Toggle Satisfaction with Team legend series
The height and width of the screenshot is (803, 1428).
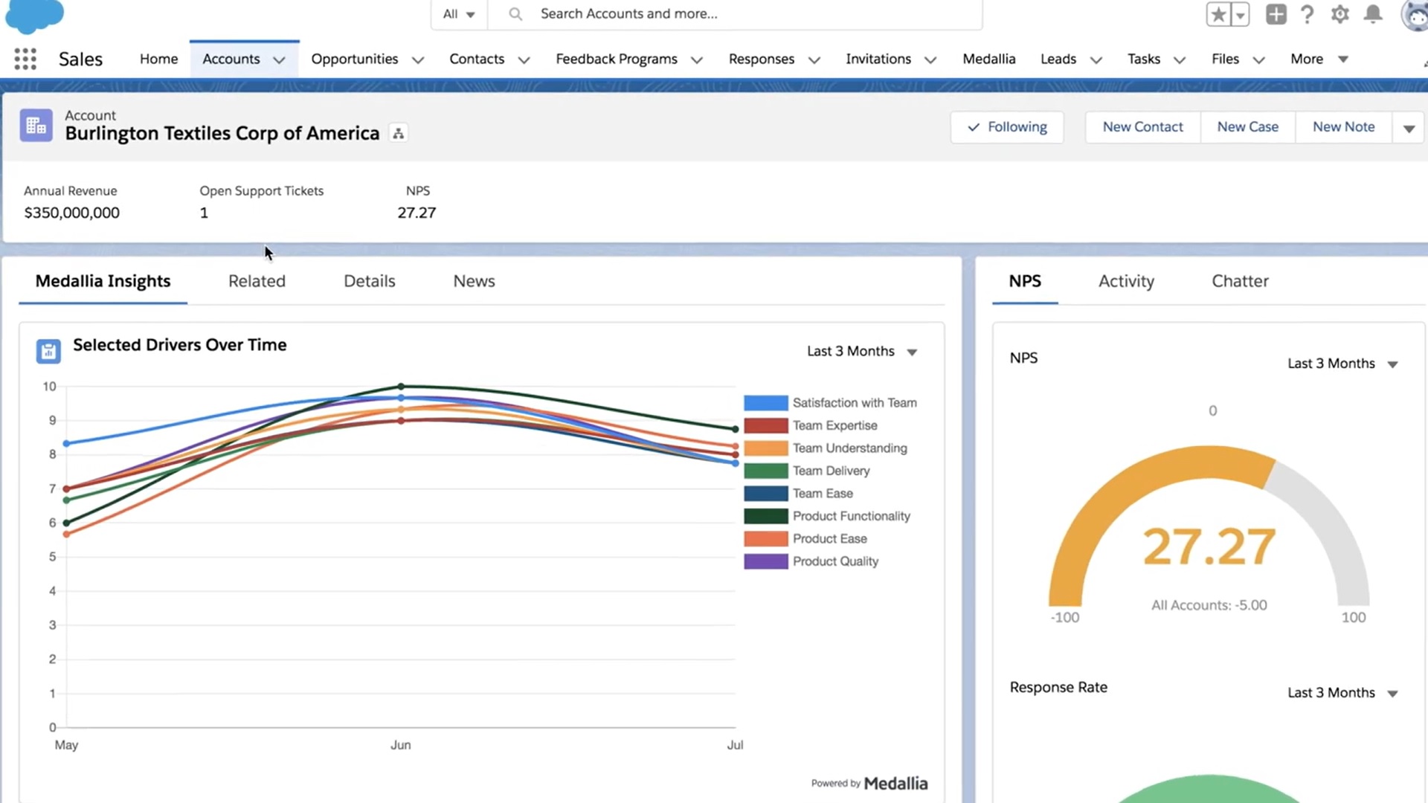click(830, 403)
